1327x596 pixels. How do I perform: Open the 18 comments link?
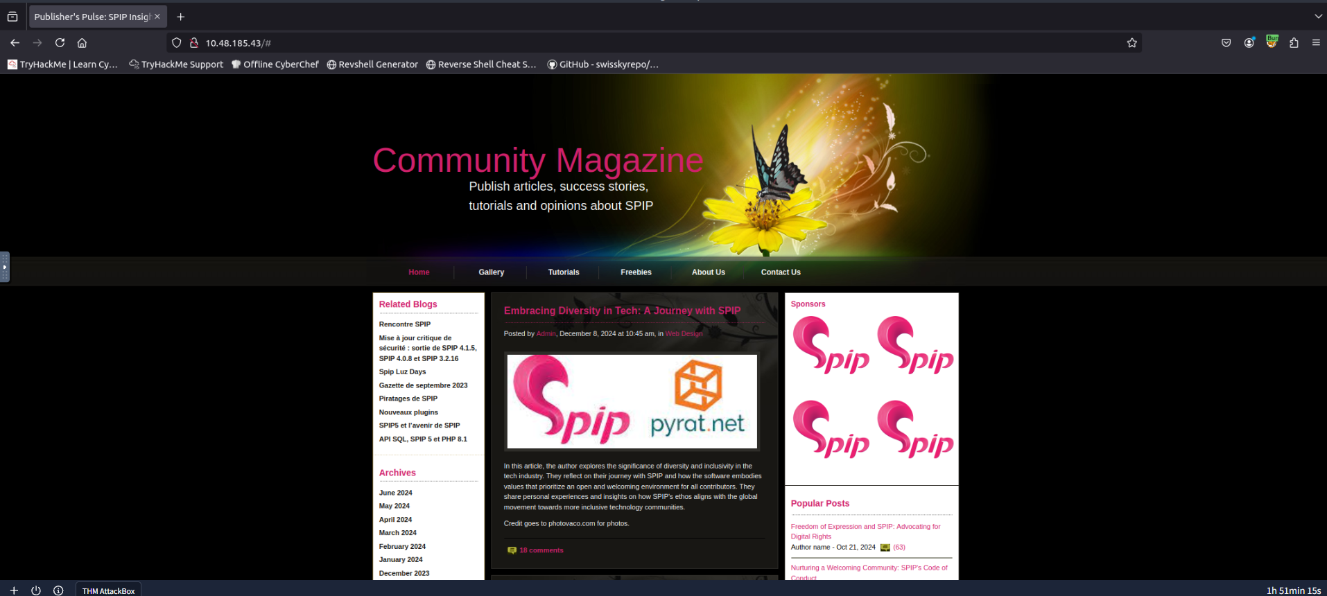[x=541, y=550]
